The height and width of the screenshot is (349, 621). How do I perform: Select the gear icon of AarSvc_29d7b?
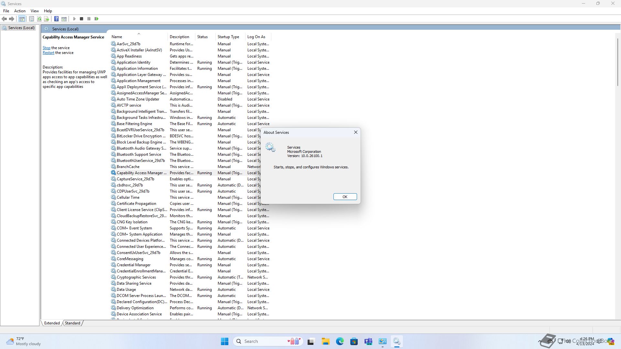(x=113, y=44)
